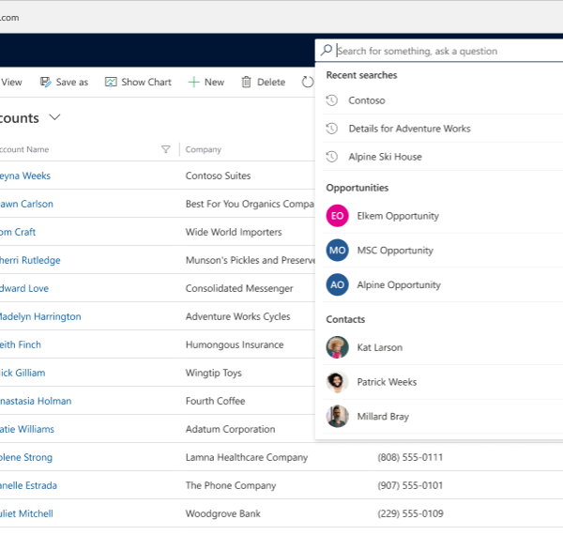Screen dimensions: 563x535
Task: Click history icon beside Details for Adventure Works
Action: [332, 129]
